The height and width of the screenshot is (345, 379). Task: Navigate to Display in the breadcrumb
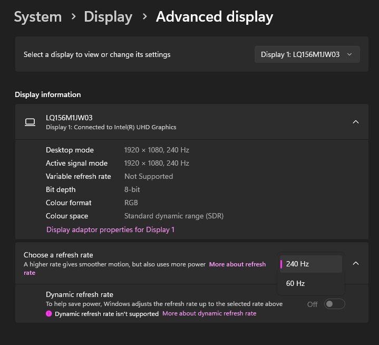108,17
